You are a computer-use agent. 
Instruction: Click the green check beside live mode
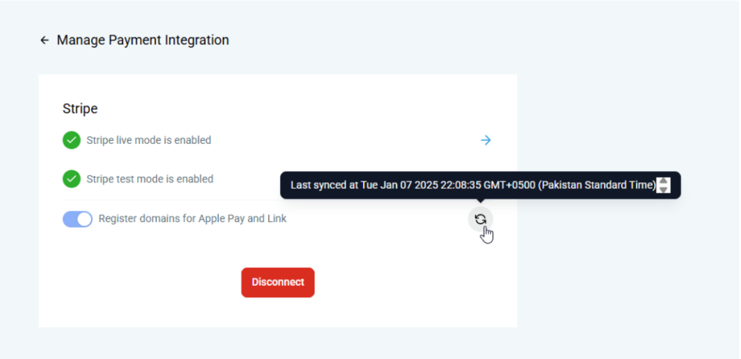[71, 141]
